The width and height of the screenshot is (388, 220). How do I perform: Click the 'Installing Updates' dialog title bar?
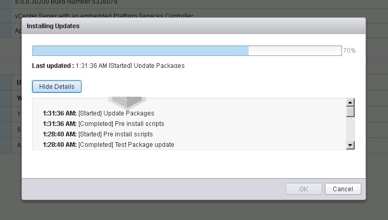click(x=194, y=26)
